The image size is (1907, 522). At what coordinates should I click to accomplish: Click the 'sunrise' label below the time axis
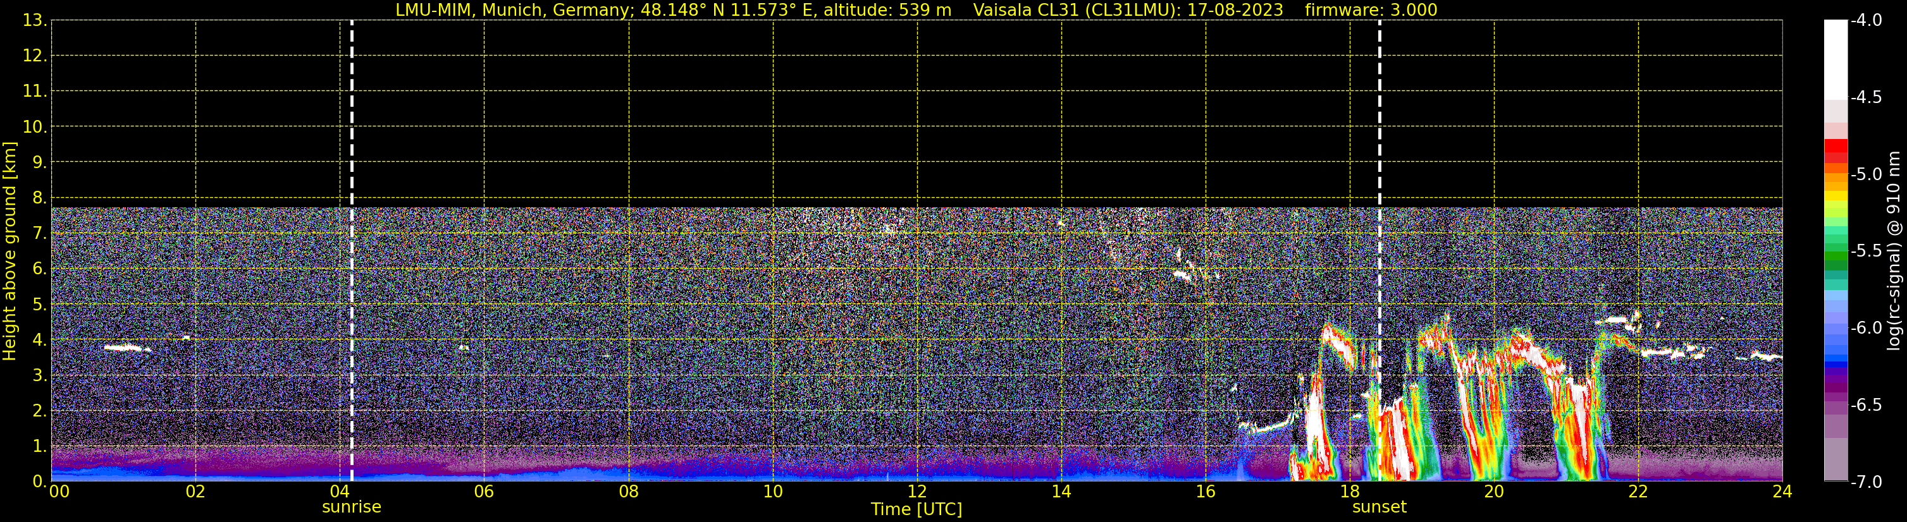point(352,507)
